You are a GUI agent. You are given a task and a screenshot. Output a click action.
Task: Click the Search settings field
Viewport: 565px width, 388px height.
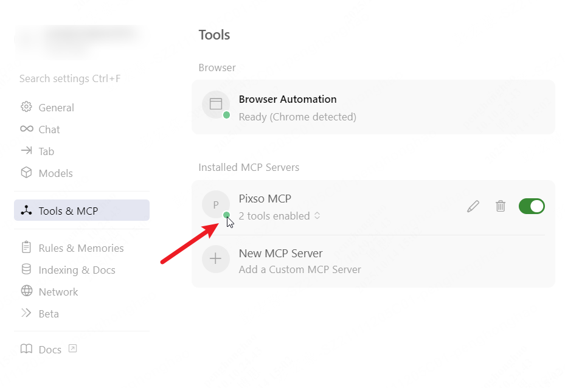click(70, 78)
